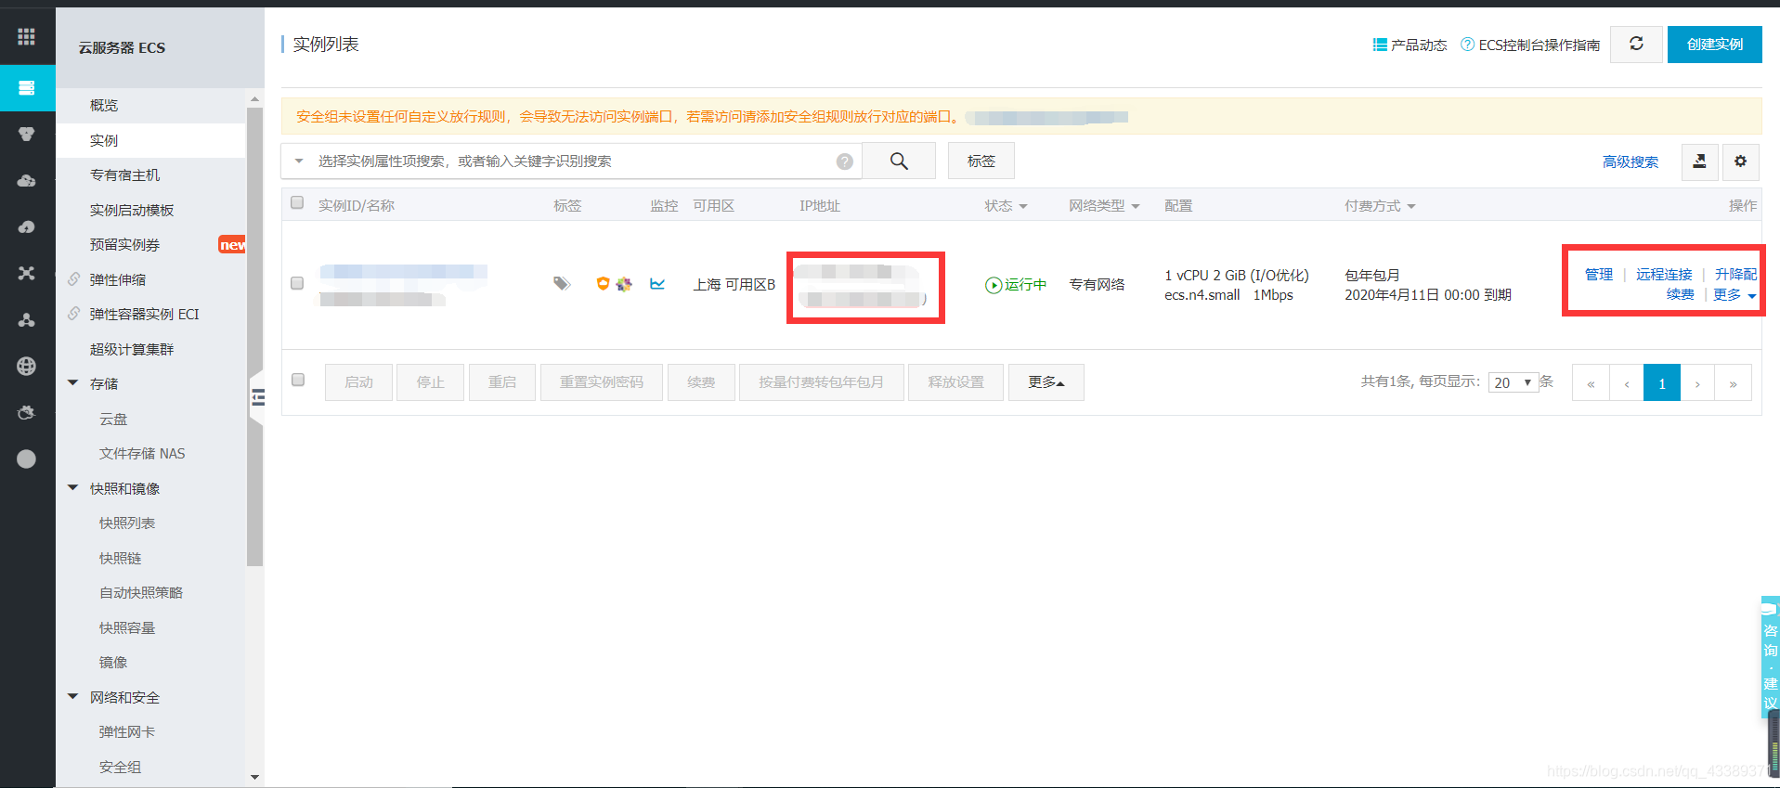Image resolution: width=1780 pixels, height=788 pixels.
Task: Click the last page » pagination button
Action: (1733, 382)
